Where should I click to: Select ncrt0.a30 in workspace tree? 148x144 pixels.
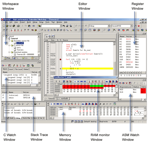click(x=20, y=43)
